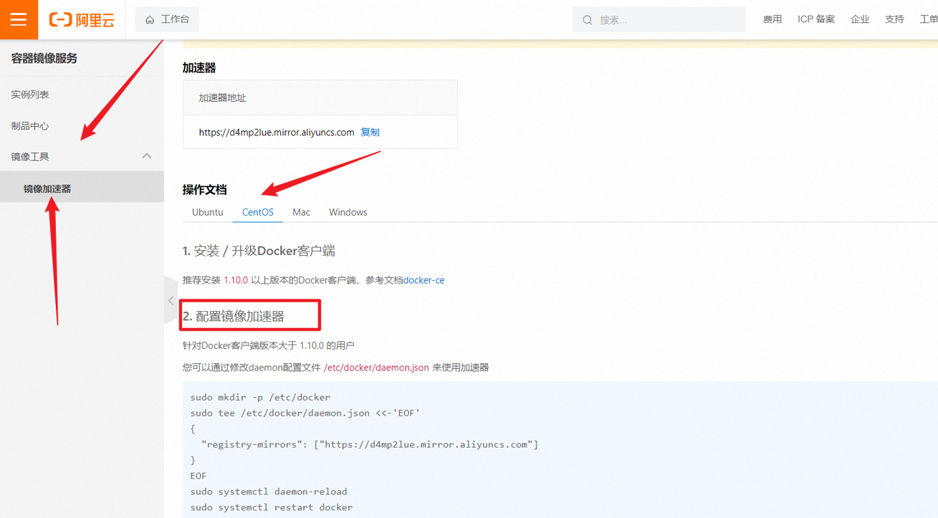This screenshot has height=518, width=938.
Task: Click the 'sudo systemctl restart docker' line
Action: [x=272, y=507]
